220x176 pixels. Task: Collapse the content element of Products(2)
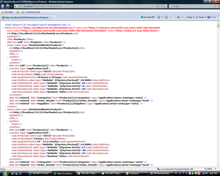(x=7, y=133)
